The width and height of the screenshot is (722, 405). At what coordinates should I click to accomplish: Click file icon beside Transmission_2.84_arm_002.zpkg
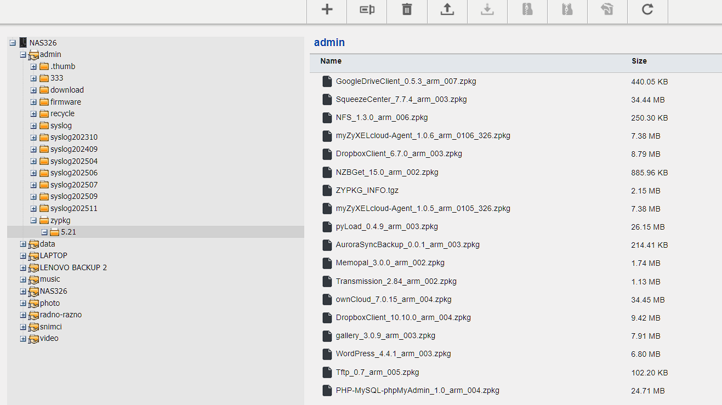[327, 282]
